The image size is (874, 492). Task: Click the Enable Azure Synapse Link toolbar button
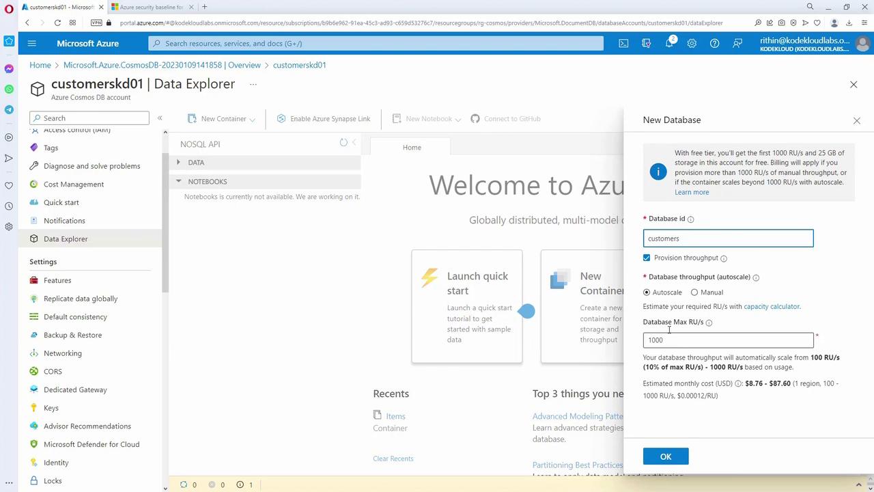324,119
